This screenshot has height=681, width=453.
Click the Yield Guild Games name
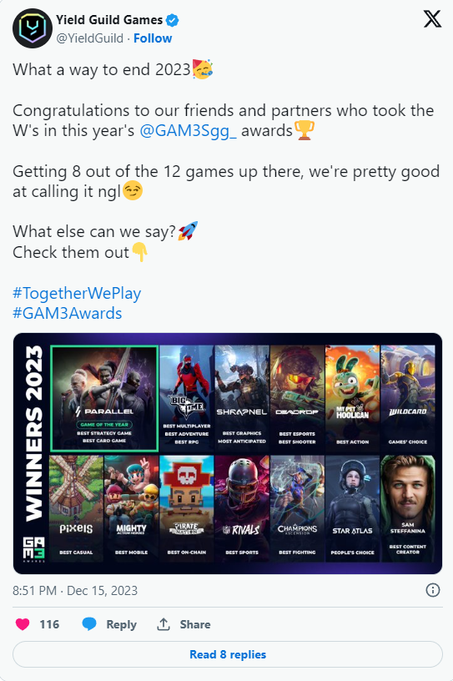(109, 20)
